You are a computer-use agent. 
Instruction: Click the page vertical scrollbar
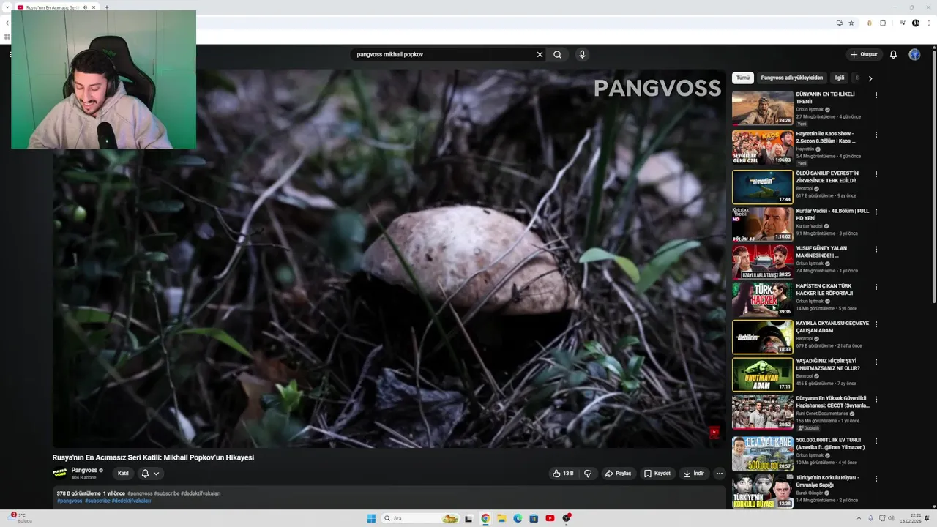coord(934,176)
